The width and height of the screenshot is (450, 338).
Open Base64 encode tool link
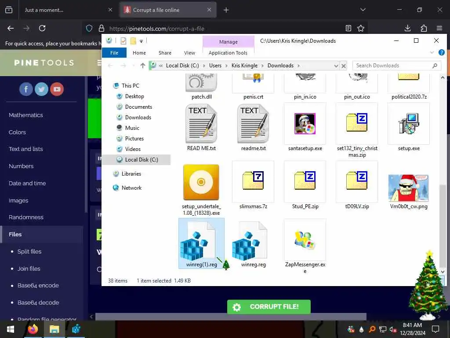pyautogui.click(x=38, y=285)
